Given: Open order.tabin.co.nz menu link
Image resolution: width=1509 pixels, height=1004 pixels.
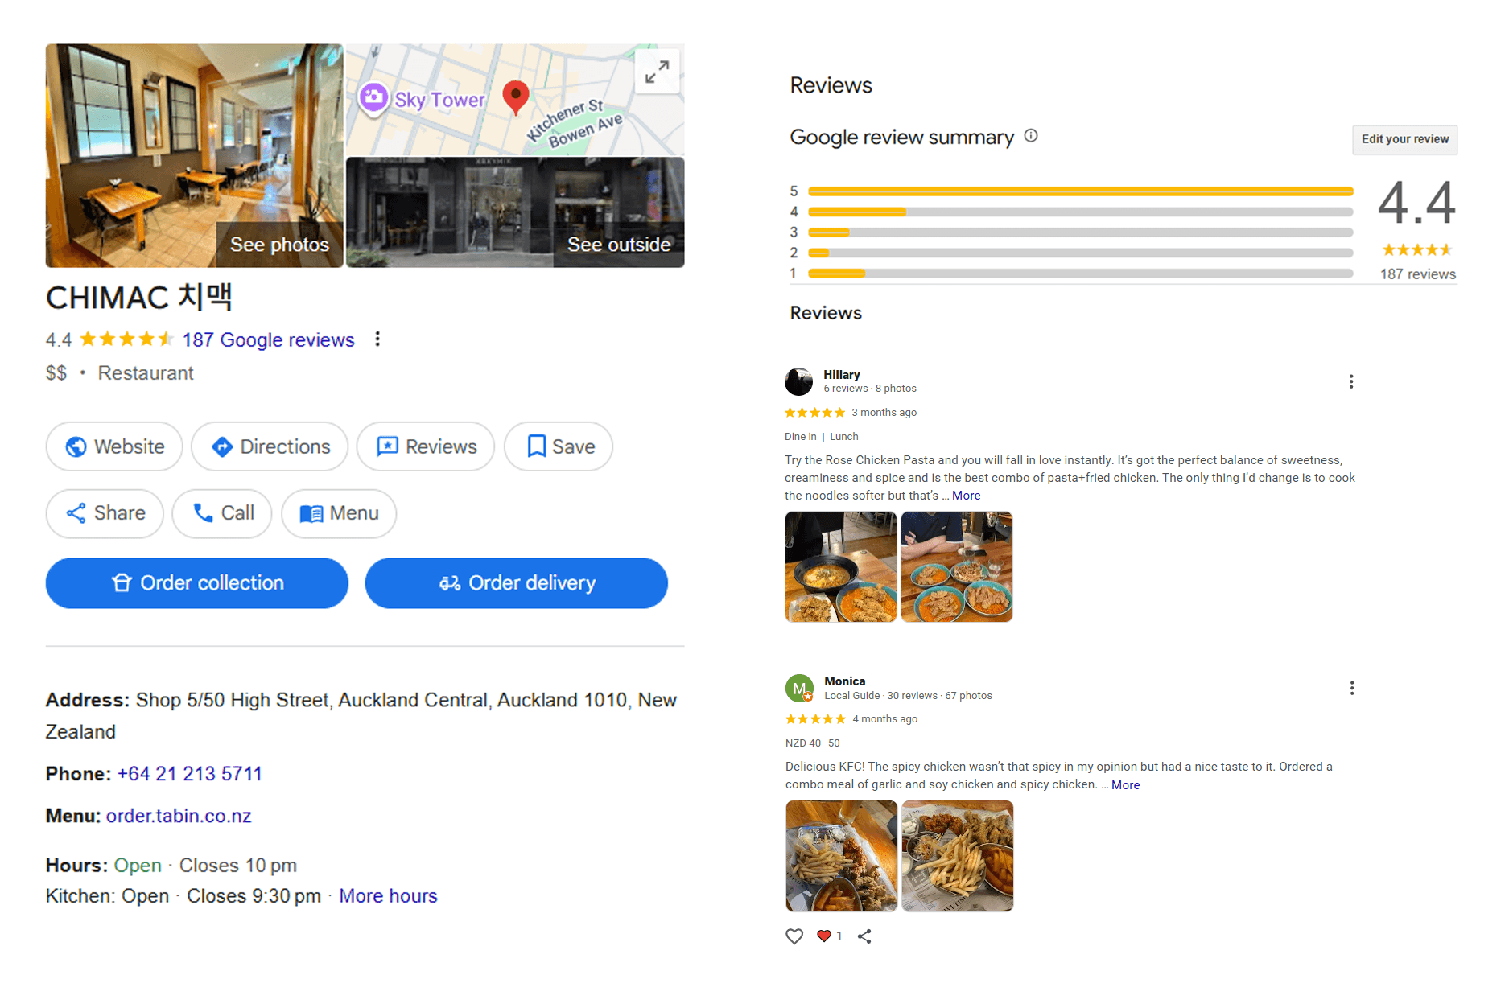Looking at the screenshot, I should coord(179,816).
